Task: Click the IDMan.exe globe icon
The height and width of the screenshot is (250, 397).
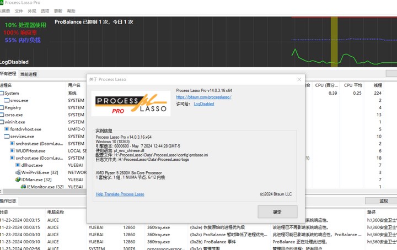Action: (18, 180)
